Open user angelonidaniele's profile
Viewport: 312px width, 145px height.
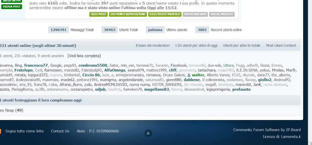131,80
